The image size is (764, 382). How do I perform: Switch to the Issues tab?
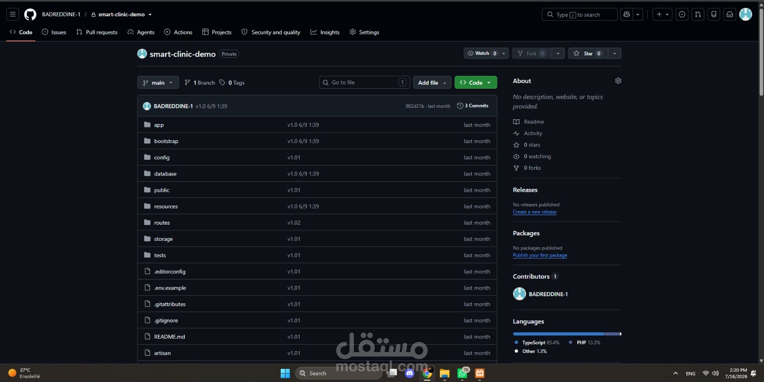[54, 32]
